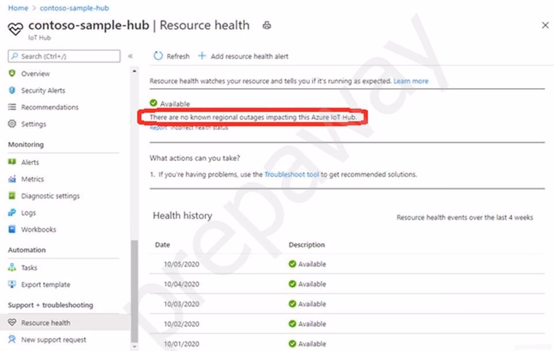Select Workbooks in the sidebar
554x351 pixels.
point(39,230)
